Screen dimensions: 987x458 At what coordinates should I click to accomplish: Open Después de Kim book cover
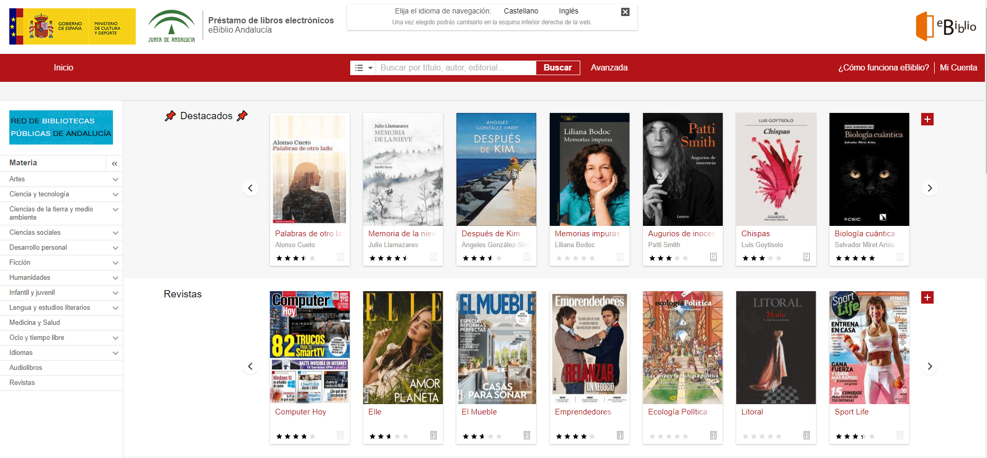point(496,169)
